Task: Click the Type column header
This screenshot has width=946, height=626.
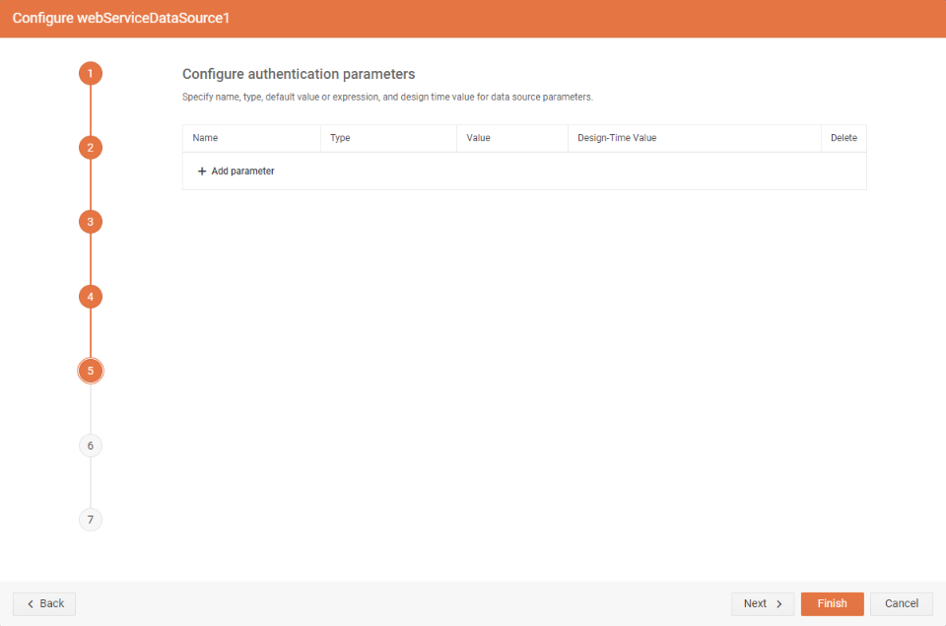Action: (339, 138)
